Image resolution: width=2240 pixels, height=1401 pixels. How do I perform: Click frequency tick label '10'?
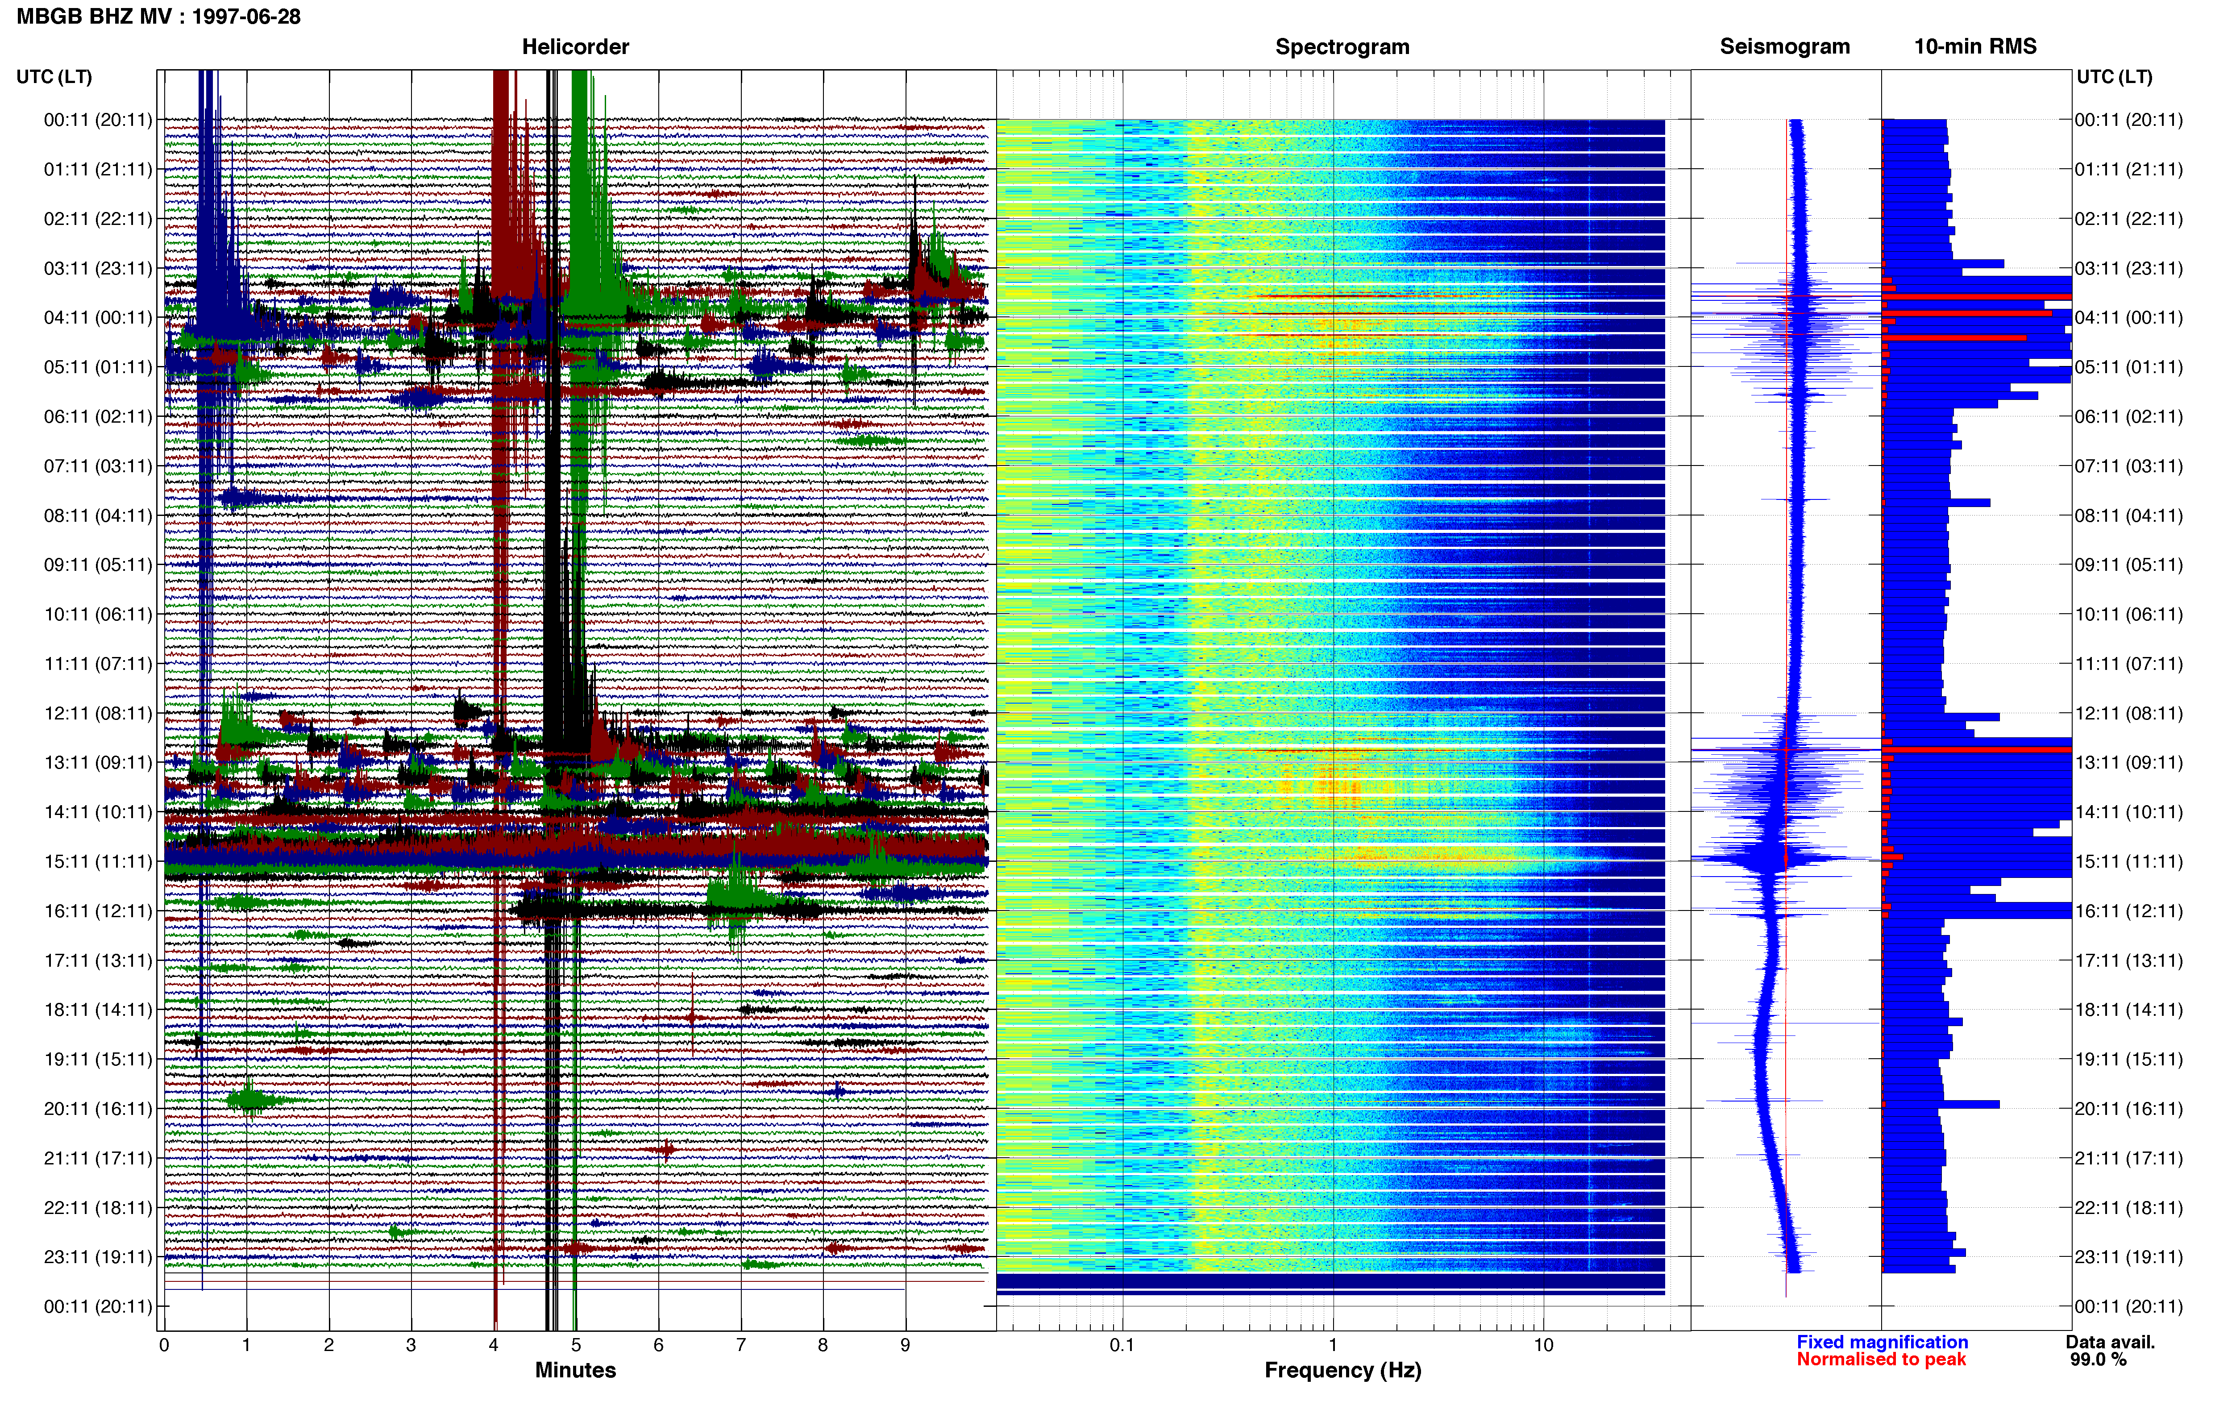coord(1543,1345)
